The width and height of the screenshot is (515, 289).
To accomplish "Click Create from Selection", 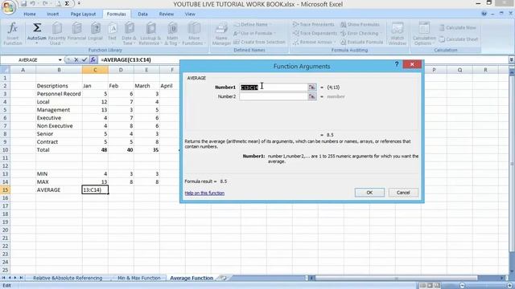I will [259, 43].
